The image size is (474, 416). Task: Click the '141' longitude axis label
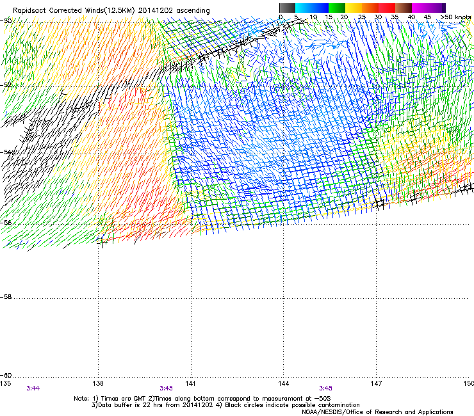pos(190,383)
